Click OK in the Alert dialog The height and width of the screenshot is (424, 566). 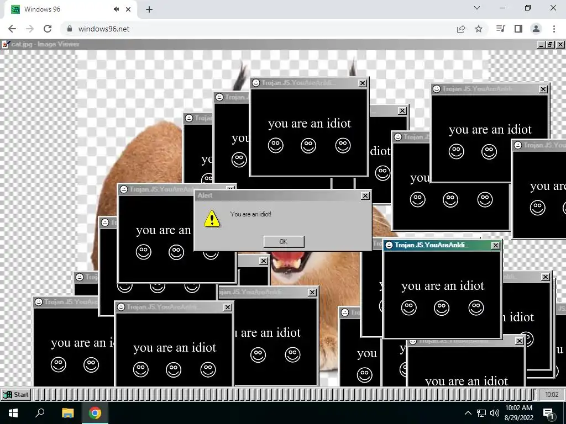284,242
